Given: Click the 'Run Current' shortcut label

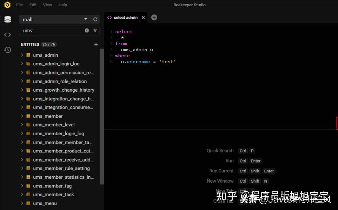Looking at the screenshot, I should 221,171.
